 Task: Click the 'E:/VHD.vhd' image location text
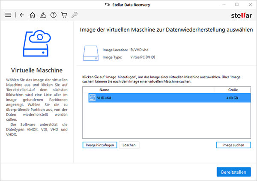[140, 50]
